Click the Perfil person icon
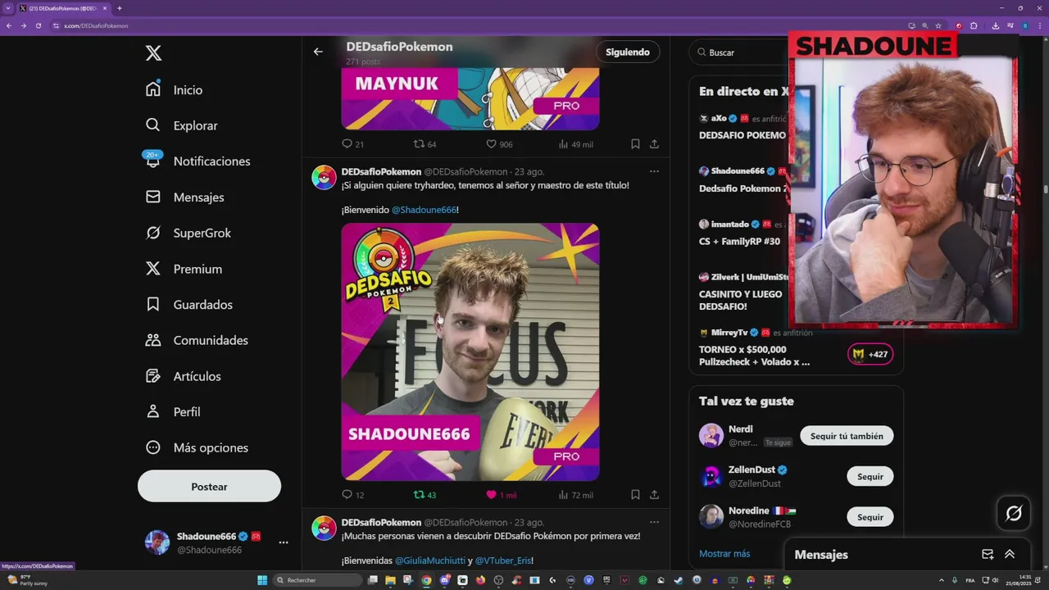The width and height of the screenshot is (1049, 590). tap(152, 411)
